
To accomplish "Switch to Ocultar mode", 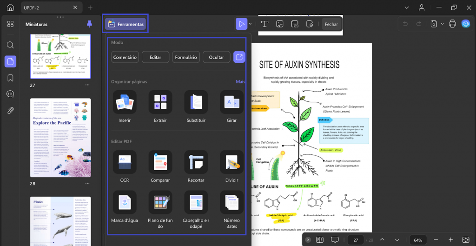I will coord(217,57).
